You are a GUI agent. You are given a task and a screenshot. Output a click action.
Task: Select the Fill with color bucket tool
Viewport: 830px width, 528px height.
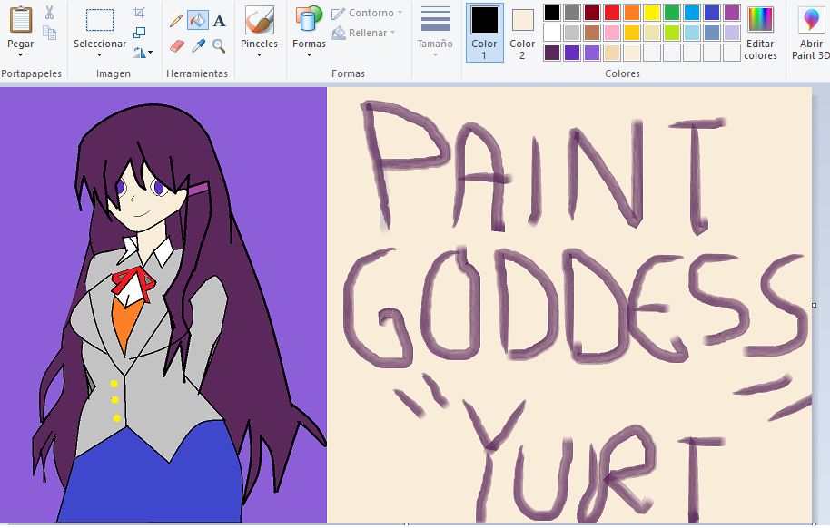[x=198, y=19]
